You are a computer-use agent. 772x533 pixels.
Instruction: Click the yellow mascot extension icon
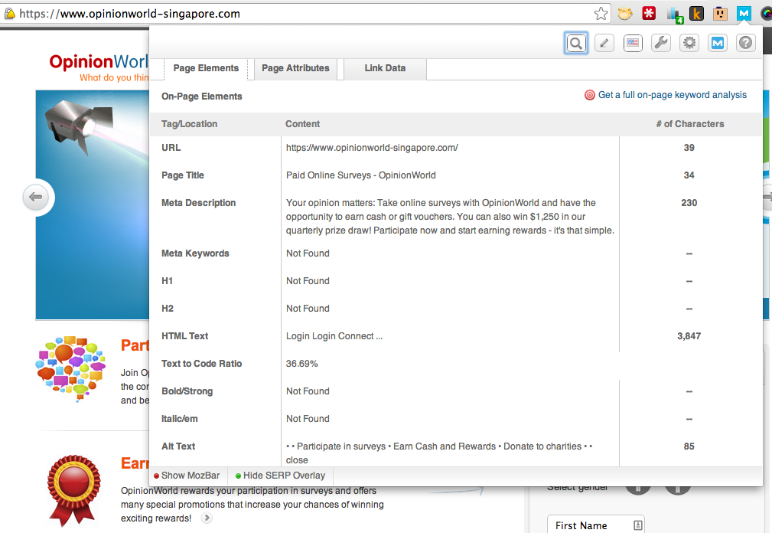click(625, 13)
